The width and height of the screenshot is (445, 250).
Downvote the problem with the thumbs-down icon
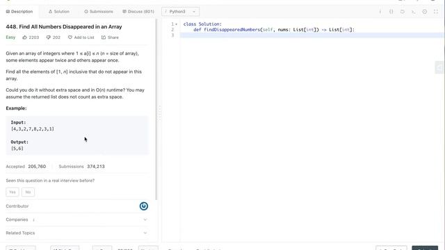[49, 37]
